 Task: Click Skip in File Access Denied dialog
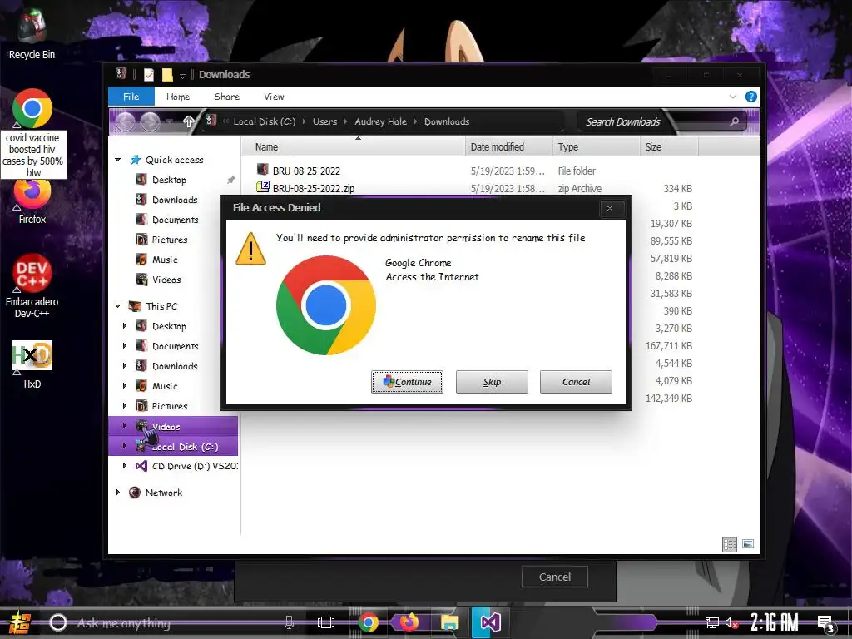click(492, 382)
